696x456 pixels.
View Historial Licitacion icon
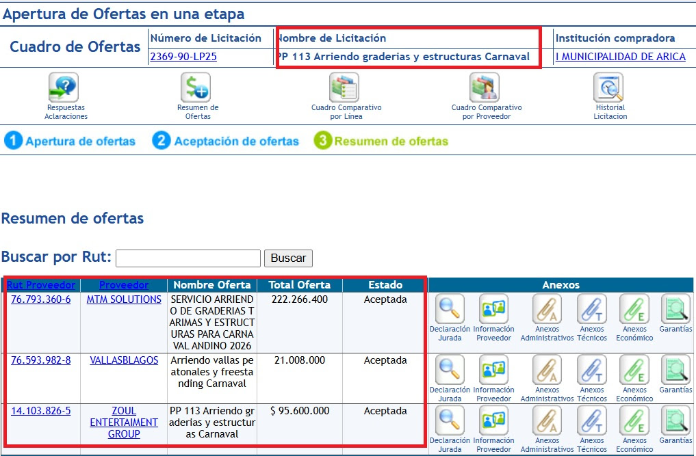click(x=608, y=88)
